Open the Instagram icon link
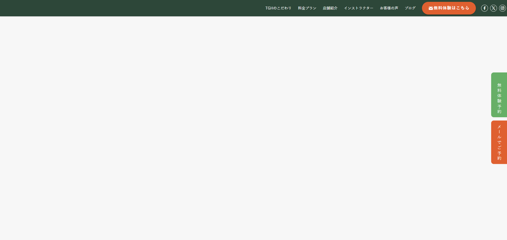The height and width of the screenshot is (240, 507). pyautogui.click(x=502, y=8)
